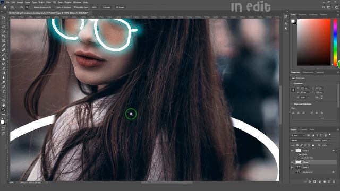
Task: Click the foreground color swatch in Color panel
Action: (293, 21)
